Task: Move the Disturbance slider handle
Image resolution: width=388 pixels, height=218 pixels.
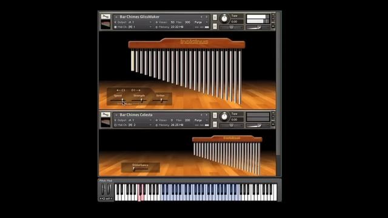Action: point(134,169)
